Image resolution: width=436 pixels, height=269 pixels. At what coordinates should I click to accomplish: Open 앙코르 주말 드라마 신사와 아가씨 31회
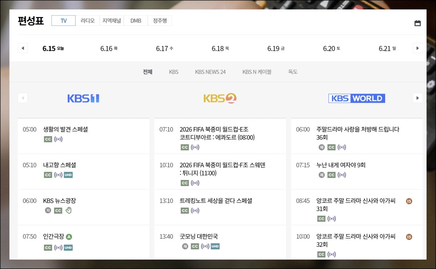pyautogui.click(x=356, y=205)
